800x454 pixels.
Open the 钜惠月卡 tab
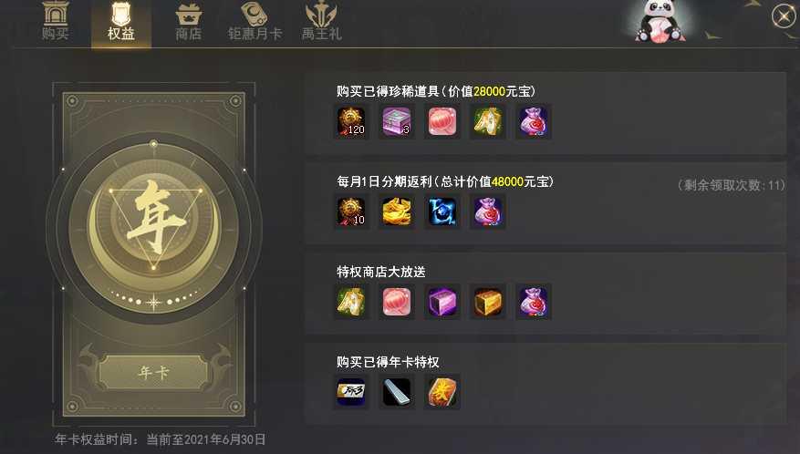click(255, 22)
